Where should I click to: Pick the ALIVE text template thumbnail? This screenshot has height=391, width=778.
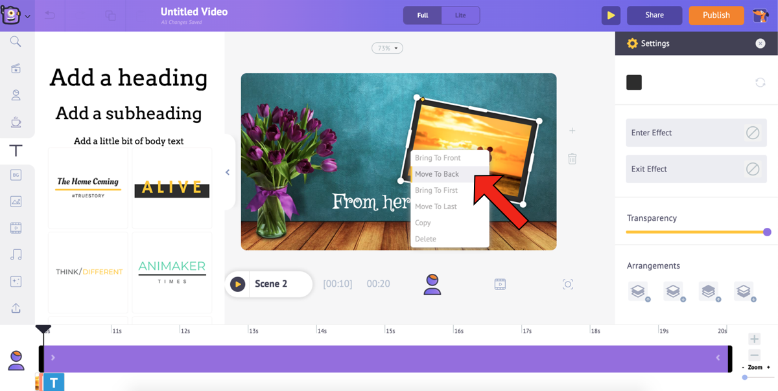click(172, 188)
